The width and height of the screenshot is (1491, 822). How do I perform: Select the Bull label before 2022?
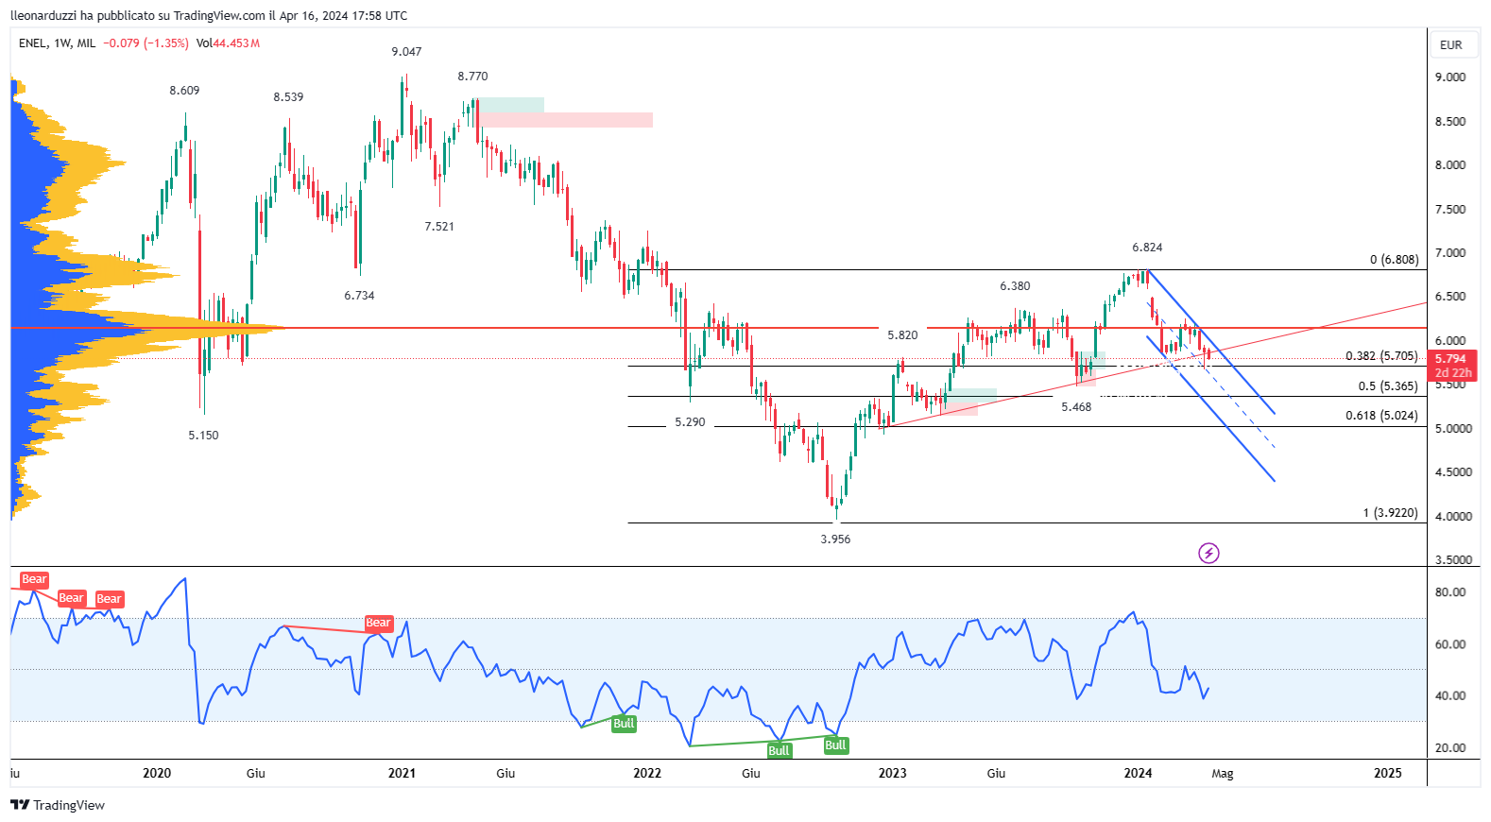tap(624, 724)
